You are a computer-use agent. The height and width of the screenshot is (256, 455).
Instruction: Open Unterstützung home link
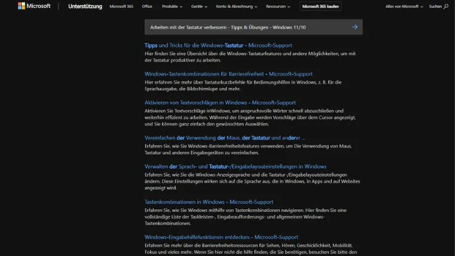tap(85, 7)
